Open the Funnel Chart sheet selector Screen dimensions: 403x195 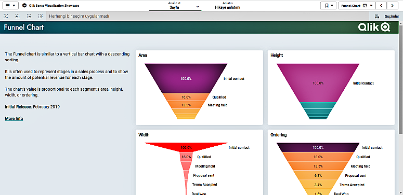coord(357,5)
